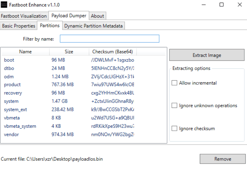
Task: Select the dtbo partition row
Action: tap(84, 68)
